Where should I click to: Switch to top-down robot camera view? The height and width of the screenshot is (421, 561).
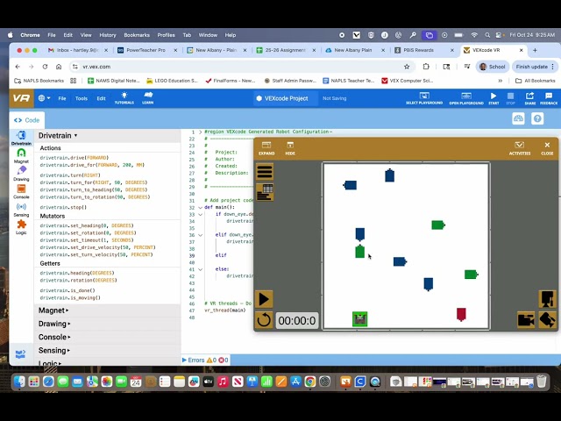point(547,299)
